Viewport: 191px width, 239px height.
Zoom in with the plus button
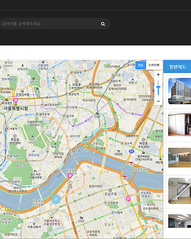pyautogui.click(x=158, y=75)
